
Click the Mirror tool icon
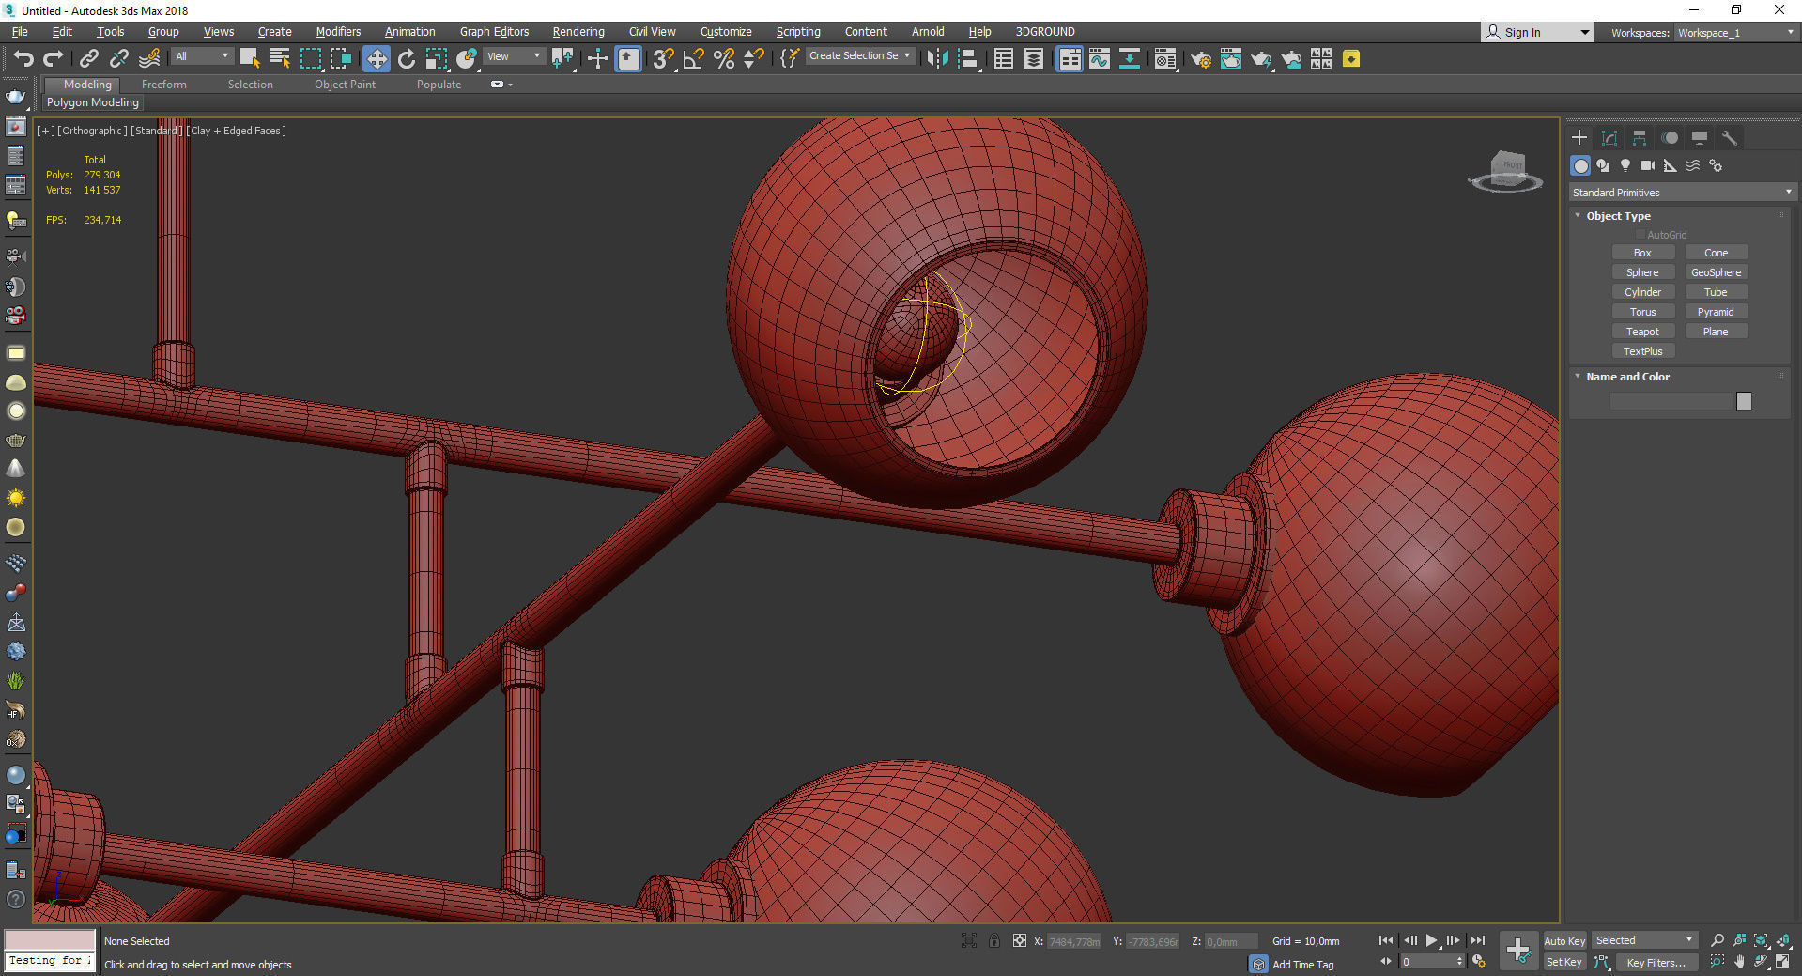[x=936, y=59]
